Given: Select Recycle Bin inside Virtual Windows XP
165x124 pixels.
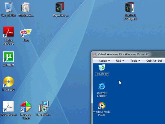Looking at the screenshot, I should coord(102,67).
